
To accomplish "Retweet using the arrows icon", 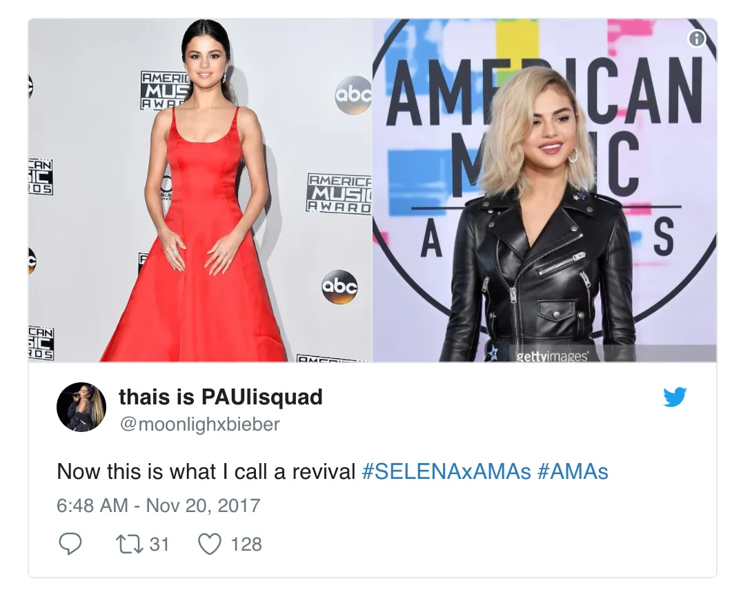I will point(130,544).
